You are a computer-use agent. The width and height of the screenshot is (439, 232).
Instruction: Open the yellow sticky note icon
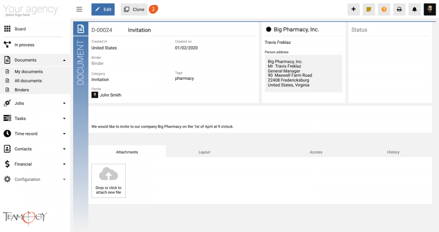(x=369, y=9)
